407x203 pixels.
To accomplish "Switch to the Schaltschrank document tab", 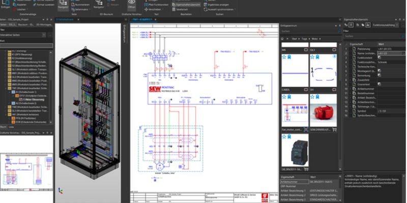I will pyautogui.click(x=65, y=19).
